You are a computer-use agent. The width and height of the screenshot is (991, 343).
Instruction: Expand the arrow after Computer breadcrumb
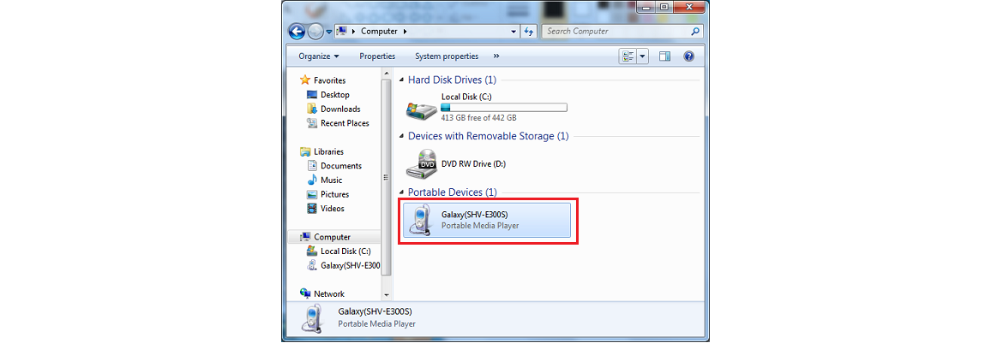pyautogui.click(x=405, y=31)
